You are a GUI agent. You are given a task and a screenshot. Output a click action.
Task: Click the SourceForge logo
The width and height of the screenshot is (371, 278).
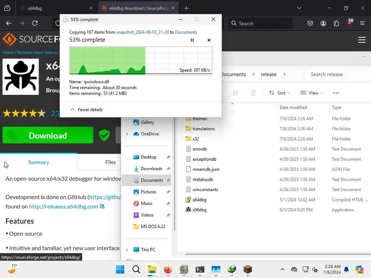pos(31,39)
